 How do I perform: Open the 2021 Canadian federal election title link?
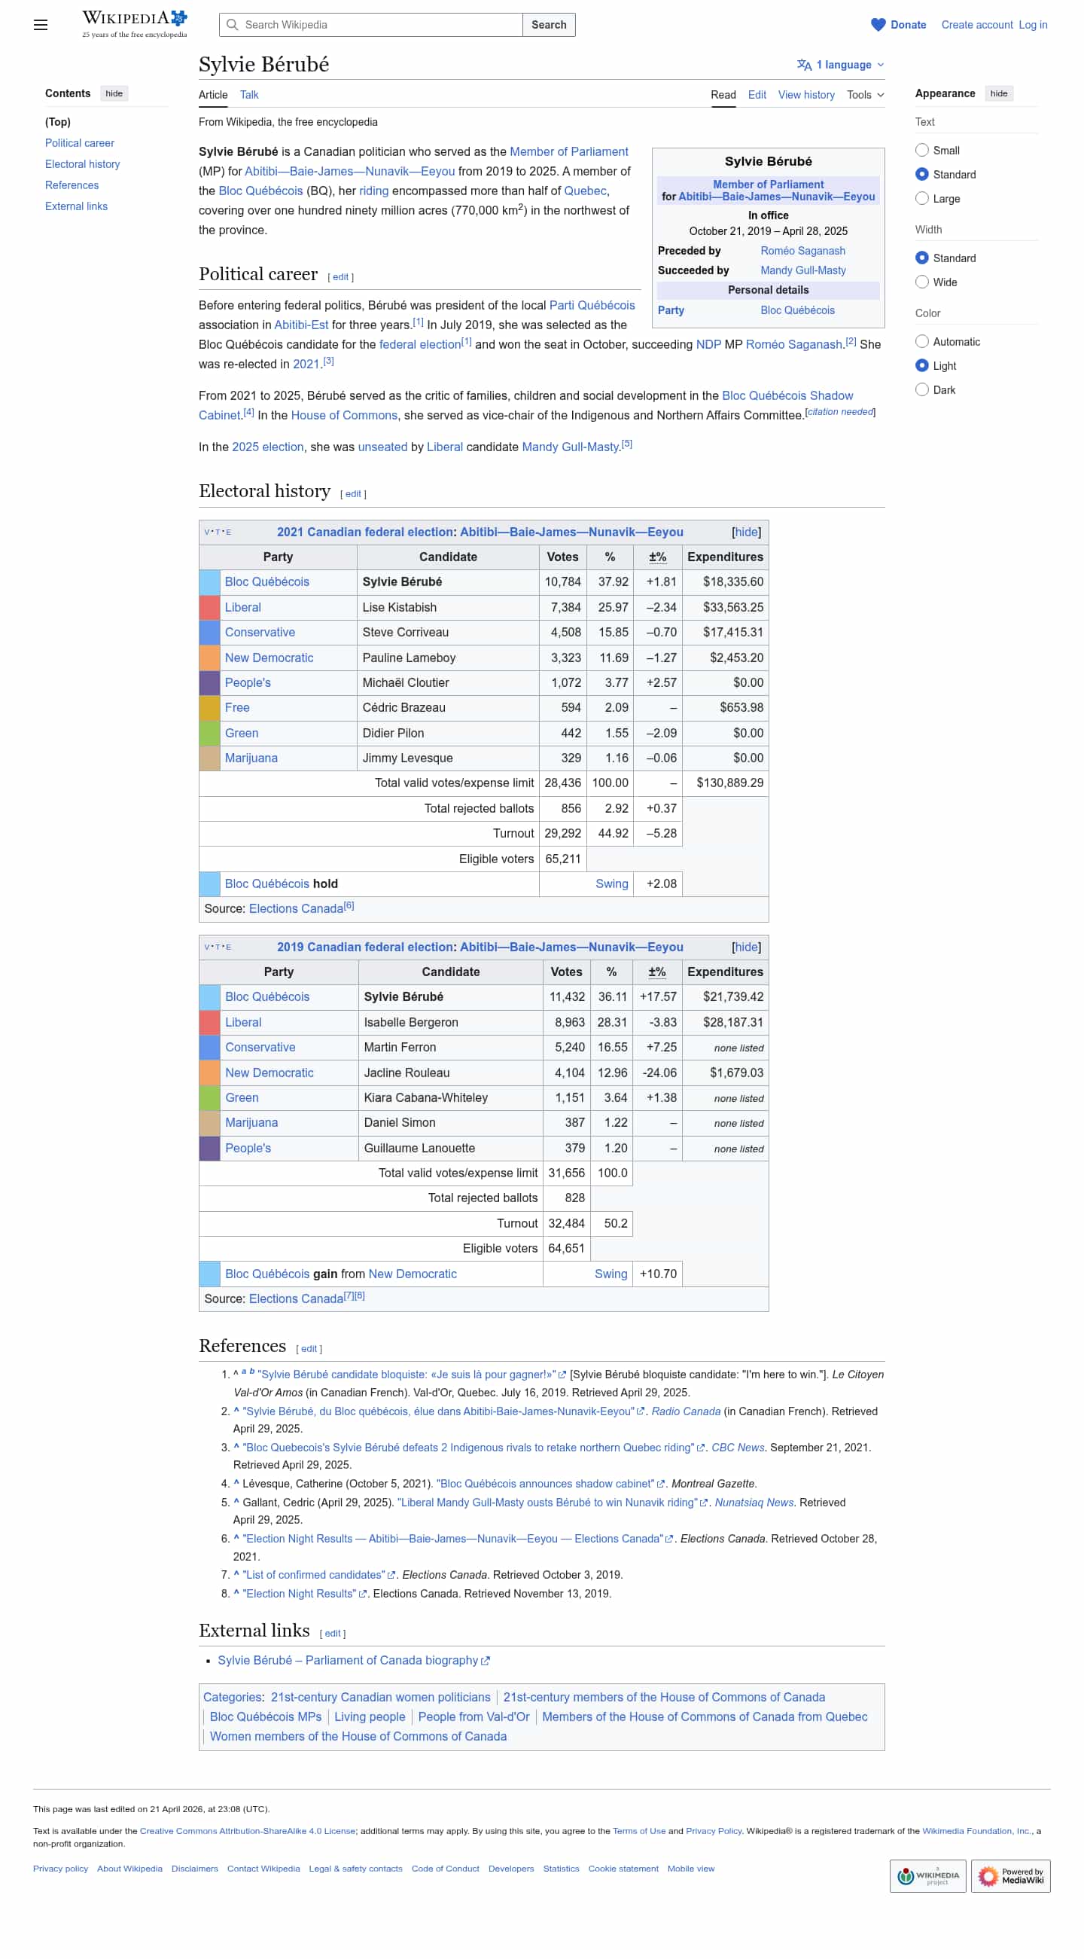point(364,532)
